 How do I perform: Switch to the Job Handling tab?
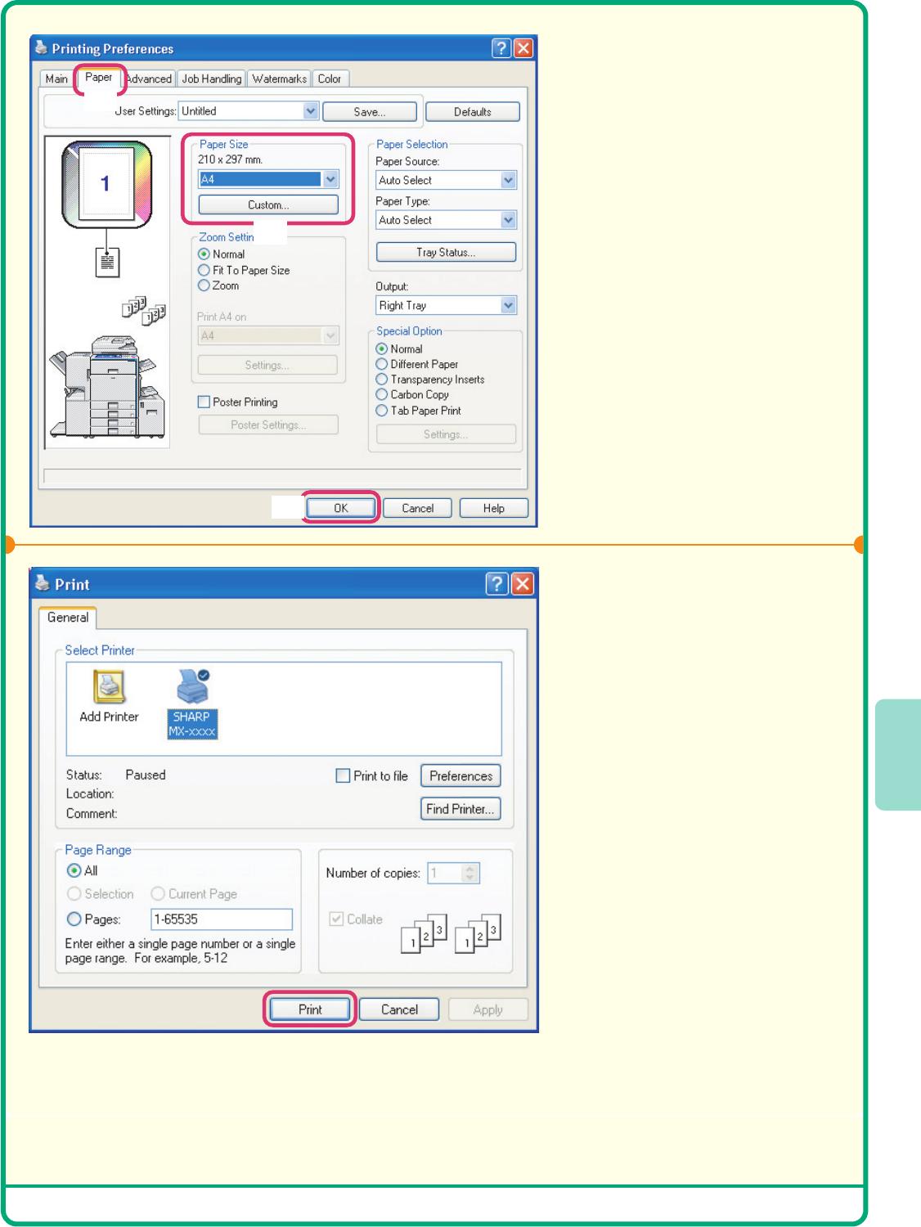(212, 79)
